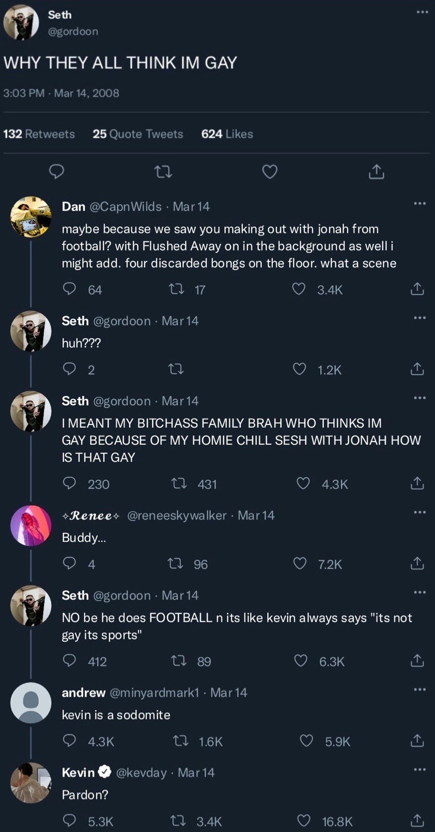Reply to Seth's main tweet
The width and height of the screenshot is (435, 832).
point(56,171)
